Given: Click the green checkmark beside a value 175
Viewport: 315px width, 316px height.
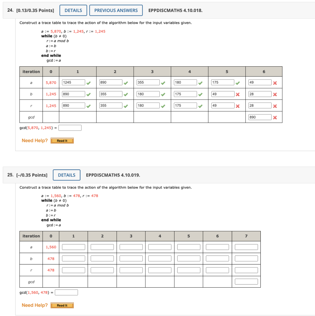Looking at the screenshot, I should click(x=238, y=82).
